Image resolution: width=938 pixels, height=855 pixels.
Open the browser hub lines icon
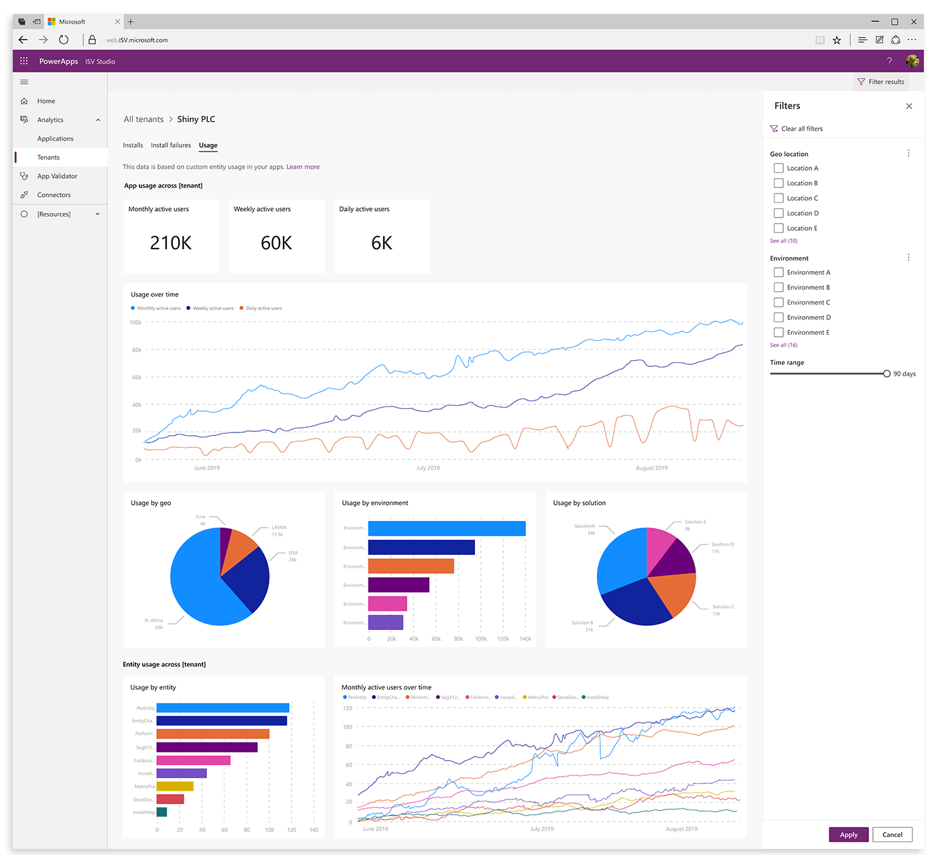click(862, 40)
